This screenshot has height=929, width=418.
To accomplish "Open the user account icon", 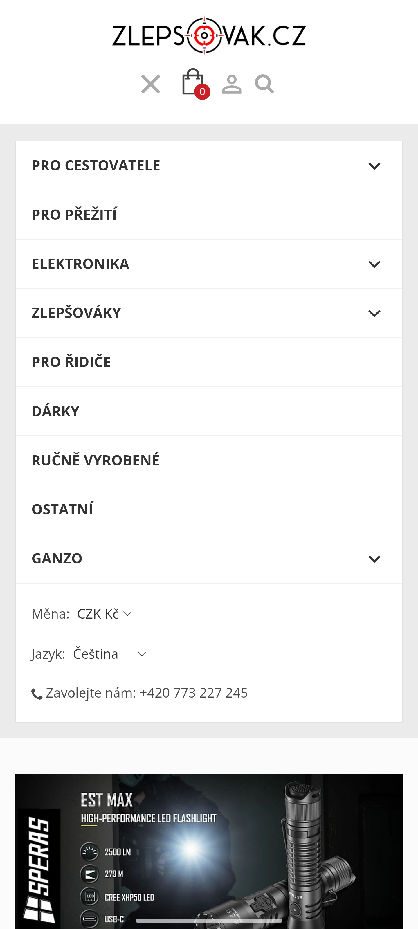I will click(x=232, y=84).
